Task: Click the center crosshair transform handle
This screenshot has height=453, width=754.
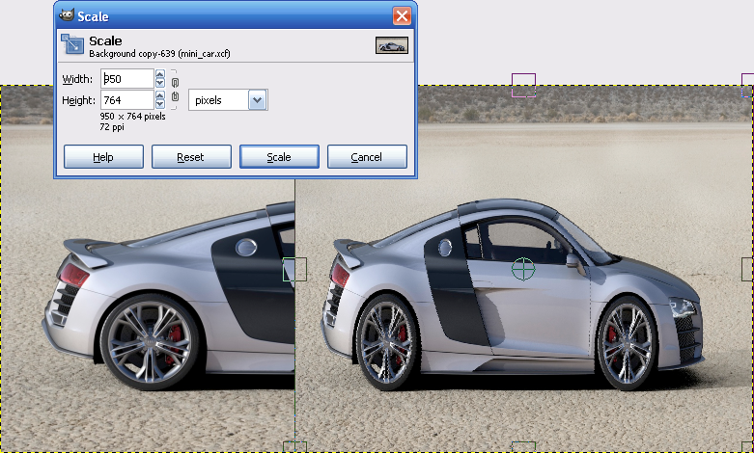Action: click(523, 269)
